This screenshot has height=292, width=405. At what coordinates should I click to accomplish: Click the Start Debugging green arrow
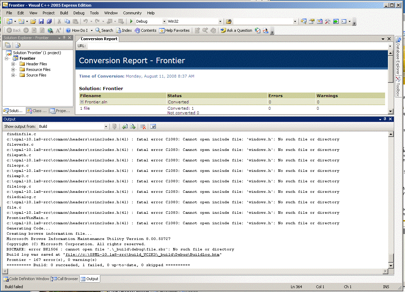pyautogui.click(x=131, y=22)
